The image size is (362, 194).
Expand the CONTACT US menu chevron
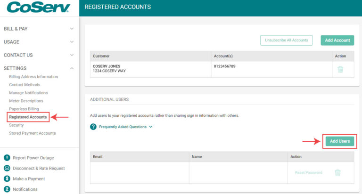72,55
